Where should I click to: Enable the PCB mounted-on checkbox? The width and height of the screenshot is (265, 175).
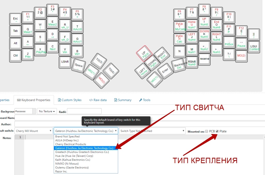[x=207, y=131]
